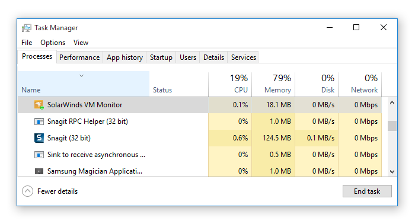Click the scrollbar down arrow in process list
The image size is (415, 224).
coord(392,172)
